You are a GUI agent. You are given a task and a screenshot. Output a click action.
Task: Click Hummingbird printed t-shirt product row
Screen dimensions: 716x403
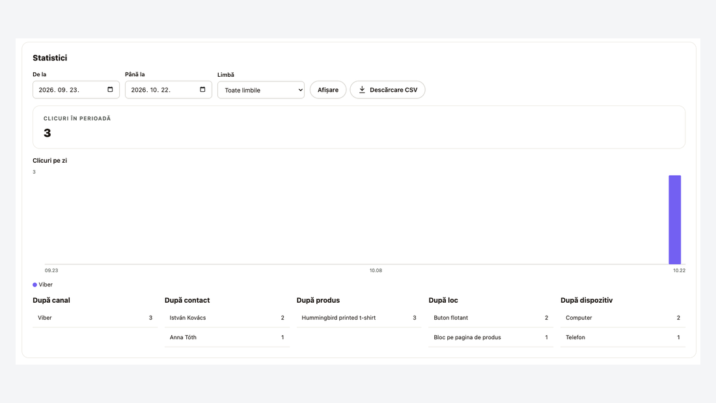pos(359,318)
